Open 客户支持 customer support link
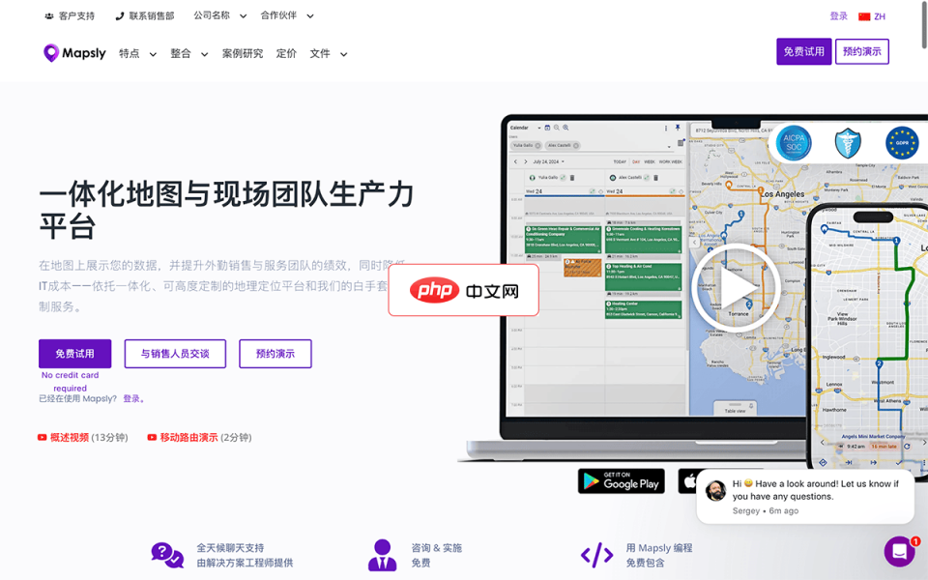Screen dimensions: 928x580 click(x=70, y=16)
